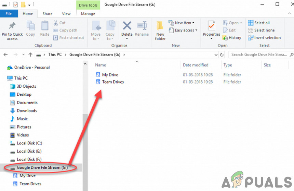294x191 pixels.
Task: Open the File menu tab
Action: tap(9, 14)
